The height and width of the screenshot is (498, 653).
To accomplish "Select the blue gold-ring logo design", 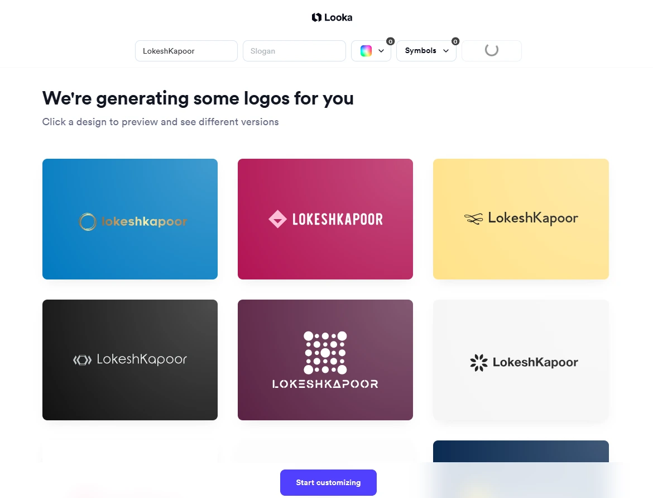I will (x=130, y=219).
